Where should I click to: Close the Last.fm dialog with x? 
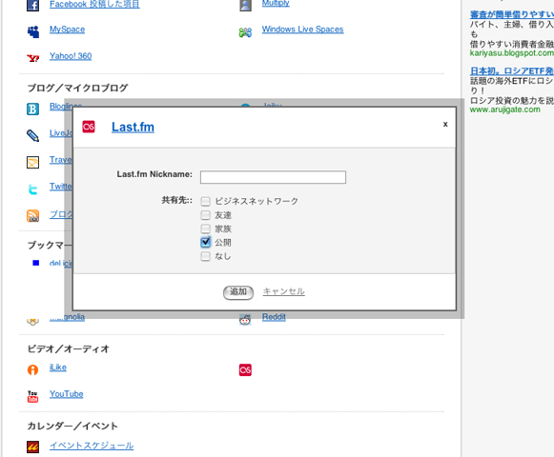(x=445, y=124)
